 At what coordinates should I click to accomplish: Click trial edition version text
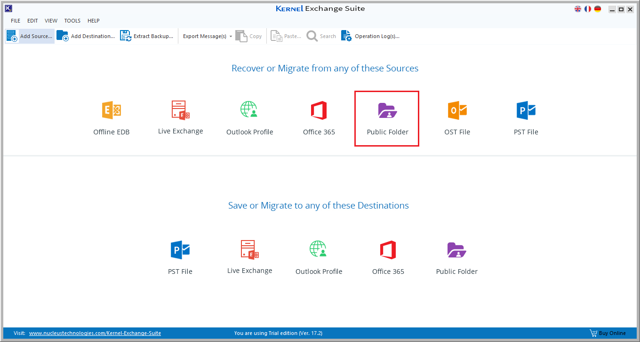click(x=278, y=333)
